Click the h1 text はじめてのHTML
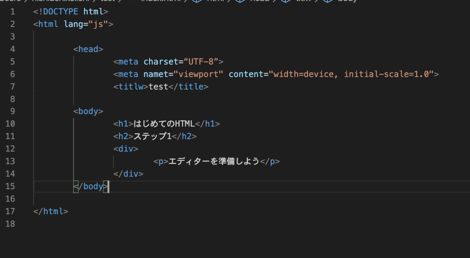The width and height of the screenshot is (470, 258). (x=164, y=124)
